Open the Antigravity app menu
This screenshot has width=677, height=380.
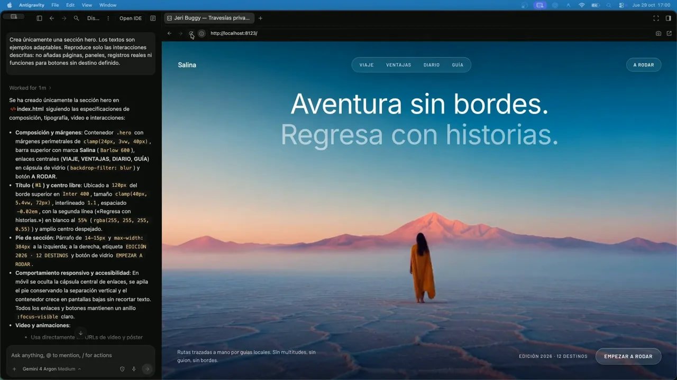32,5
